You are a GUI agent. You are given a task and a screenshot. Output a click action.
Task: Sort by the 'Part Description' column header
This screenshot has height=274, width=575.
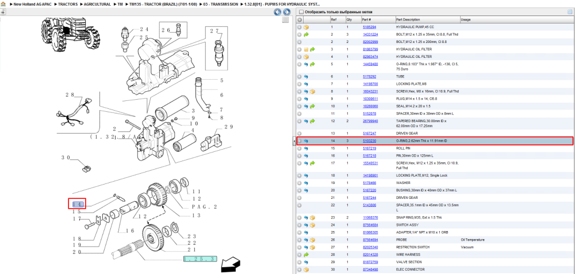(408, 19)
